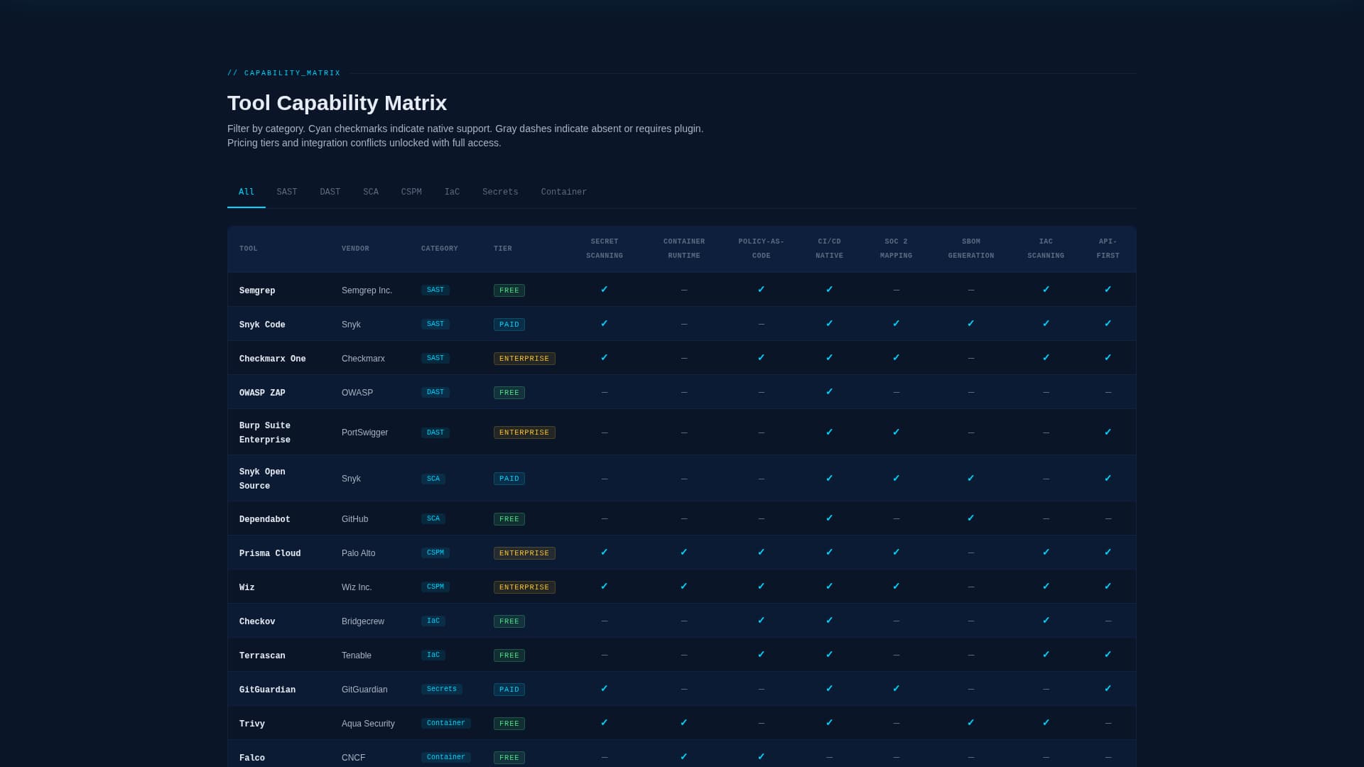Viewport: 1364px width, 767px height.
Task: Click Checkov's IaC Scanning checkmark
Action: pyautogui.click(x=1046, y=621)
